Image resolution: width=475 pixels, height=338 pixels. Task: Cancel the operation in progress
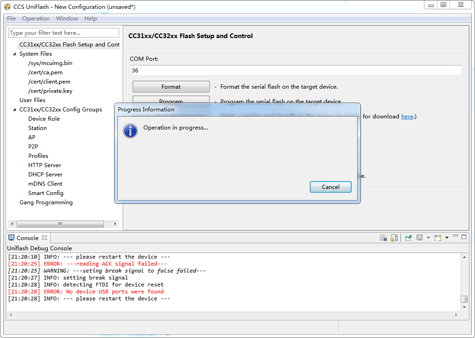(x=330, y=187)
